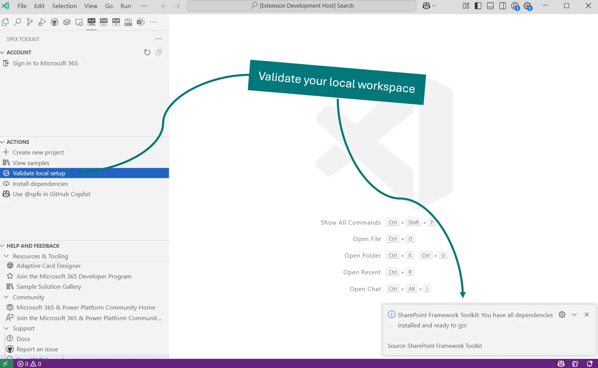Open the SharePoint view icon in activity bar

tap(140, 22)
